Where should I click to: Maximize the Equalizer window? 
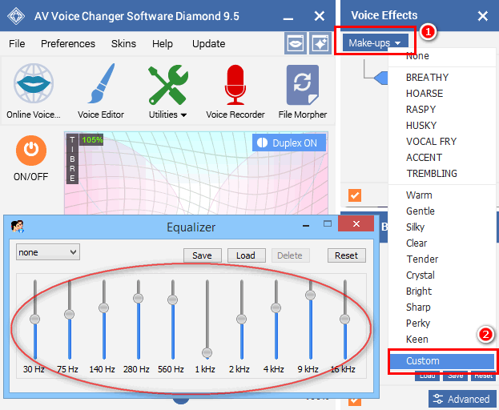[327, 224]
